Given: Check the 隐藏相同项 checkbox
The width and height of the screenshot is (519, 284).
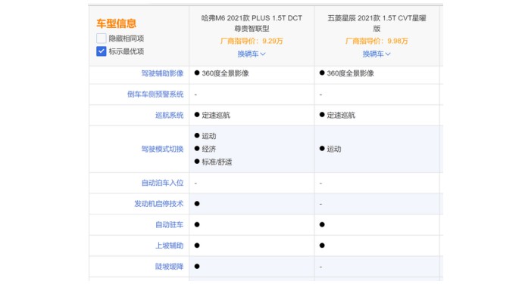Looking at the screenshot, I should tap(102, 39).
